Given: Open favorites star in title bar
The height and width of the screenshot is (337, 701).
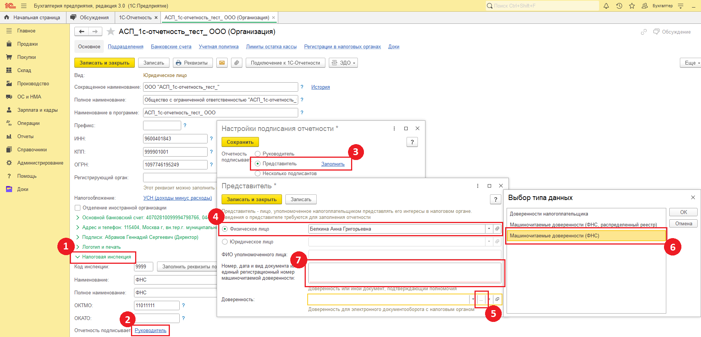Looking at the screenshot, I should [632, 6].
